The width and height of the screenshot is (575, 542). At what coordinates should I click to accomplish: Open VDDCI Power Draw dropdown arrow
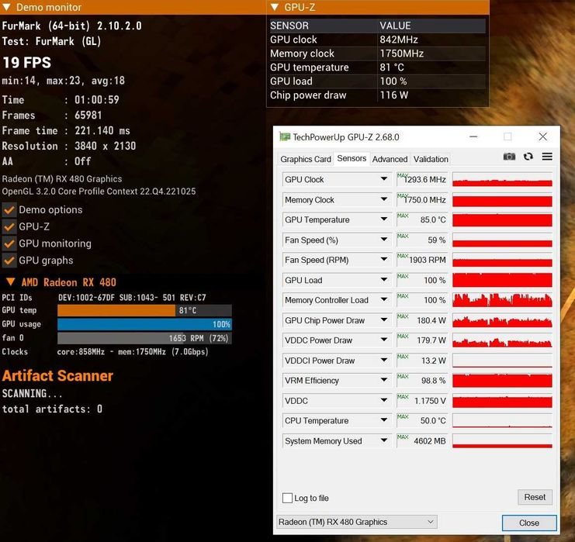(384, 360)
